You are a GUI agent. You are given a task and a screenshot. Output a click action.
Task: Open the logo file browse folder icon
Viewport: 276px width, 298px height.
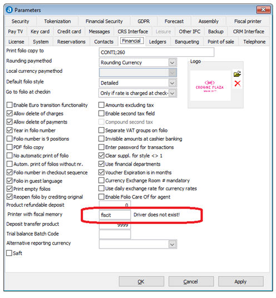point(237,74)
